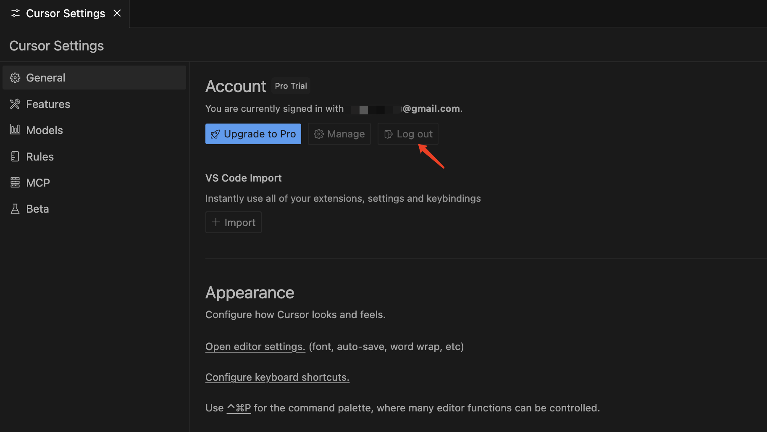Viewport: 767px width, 432px height.
Task: Open the Manage account button
Action: 339,134
